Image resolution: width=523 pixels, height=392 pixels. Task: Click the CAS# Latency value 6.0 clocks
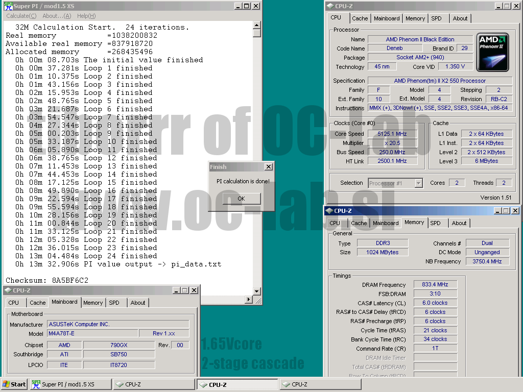click(435, 303)
